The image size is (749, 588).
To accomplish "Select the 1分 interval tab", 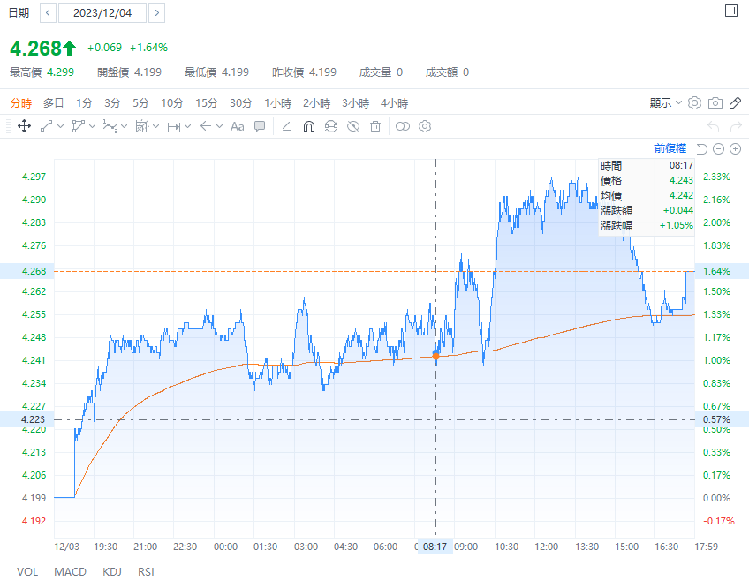I will click(84, 103).
